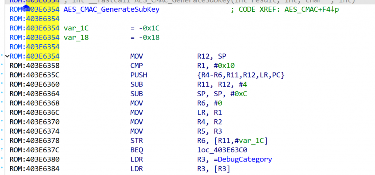Select the address ROM:403E6368
This screenshot has width=375, height=175.
(34, 103)
